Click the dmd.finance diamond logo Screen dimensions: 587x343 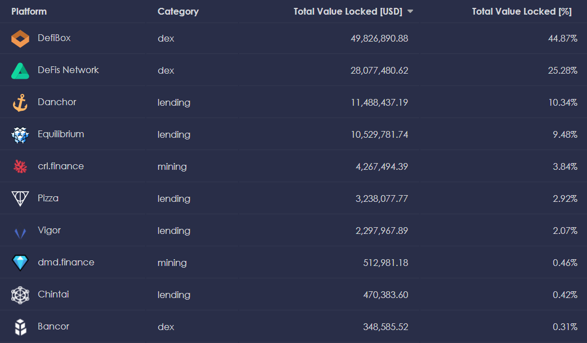20,263
